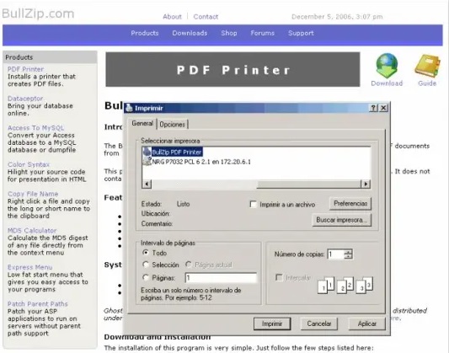Click the help question mark button
This screenshot has width=449, height=353.
tap(373, 108)
